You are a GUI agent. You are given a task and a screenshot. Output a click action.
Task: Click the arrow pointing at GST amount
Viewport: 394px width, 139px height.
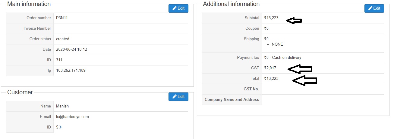coord(300,69)
